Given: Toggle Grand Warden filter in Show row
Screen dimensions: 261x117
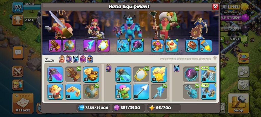Looking at the screenshot, I should [x=83, y=59].
